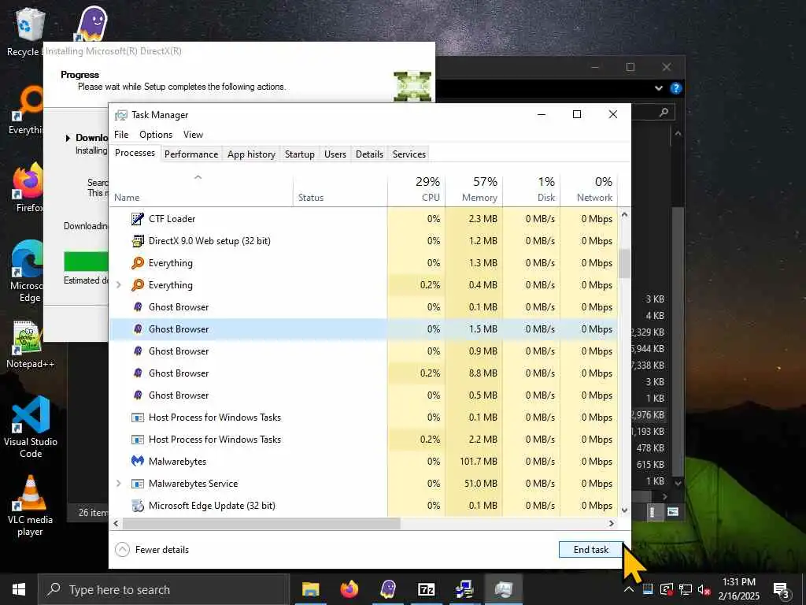
Task: Open the View menu
Action: click(x=194, y=134)
